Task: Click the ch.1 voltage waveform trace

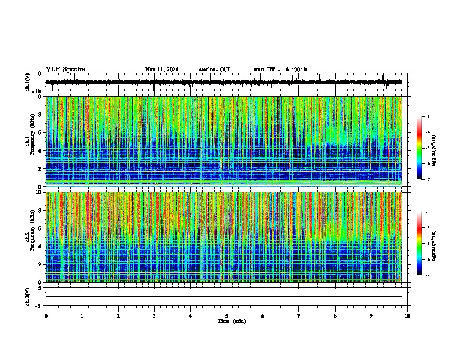Action: tap(224, 82)
